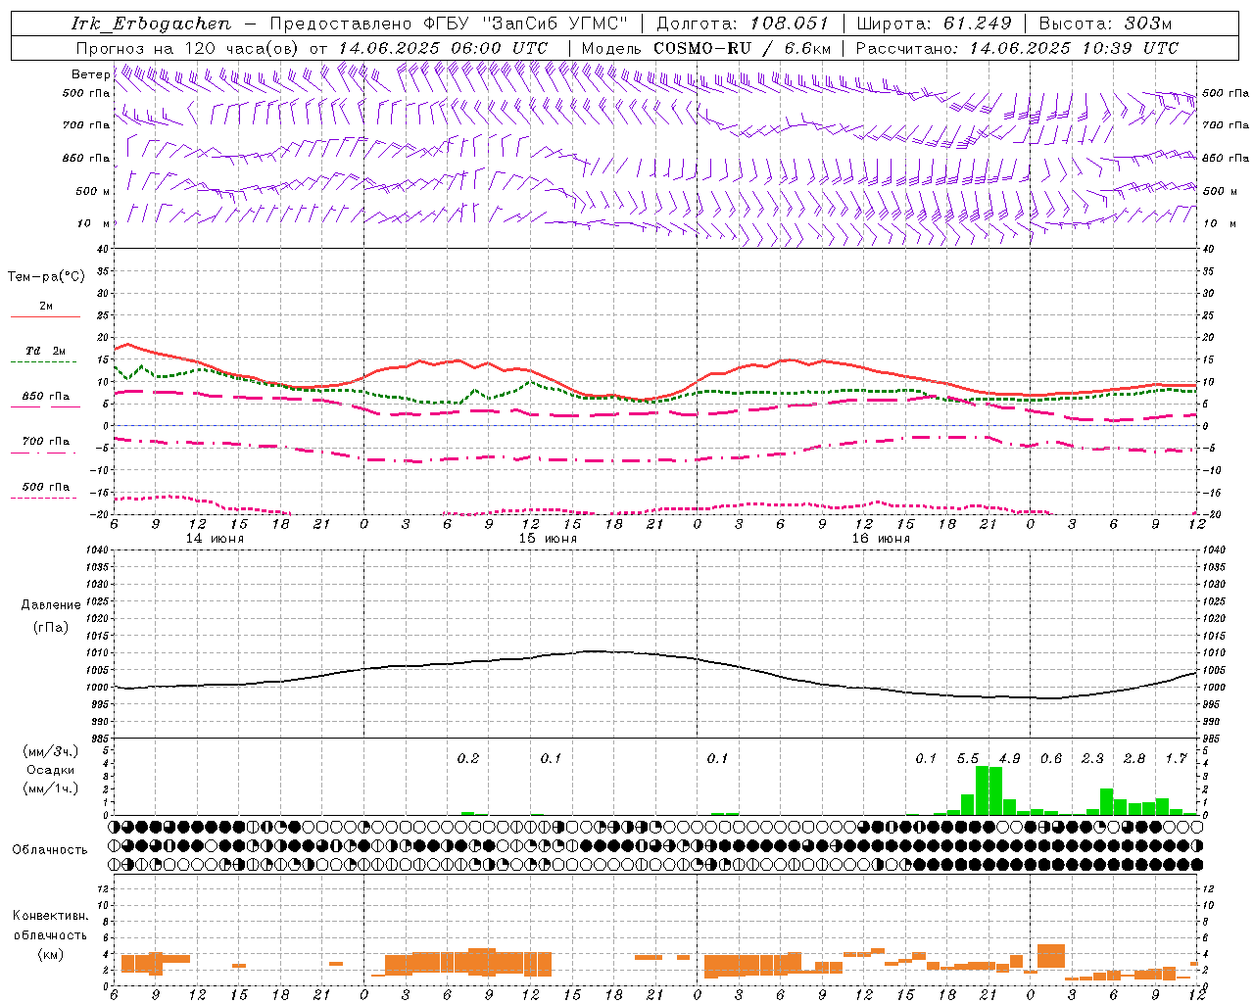Select the (мм/1ч.) unit label
The image size is (1254, 1003).
pyautogui.click(x=49, y=788)
